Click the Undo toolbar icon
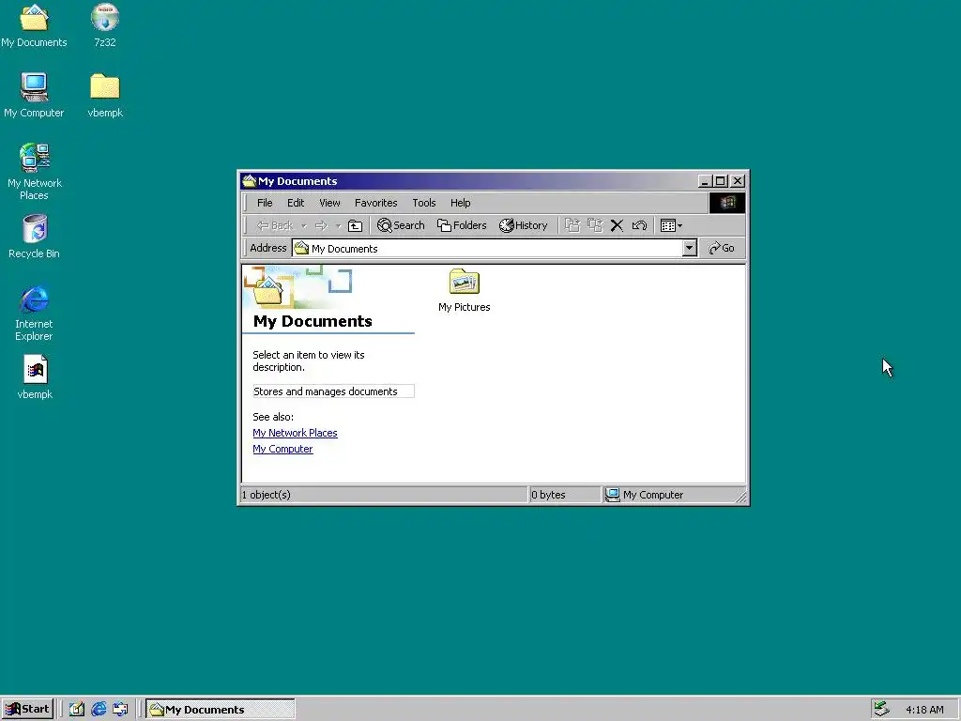 [639, 225]
